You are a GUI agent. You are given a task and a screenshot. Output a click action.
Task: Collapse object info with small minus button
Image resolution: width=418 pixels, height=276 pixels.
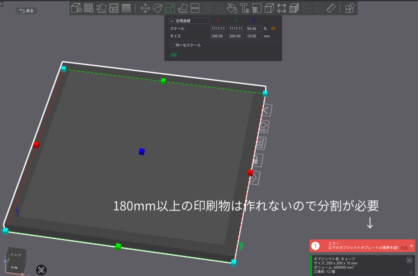(410, 272)
